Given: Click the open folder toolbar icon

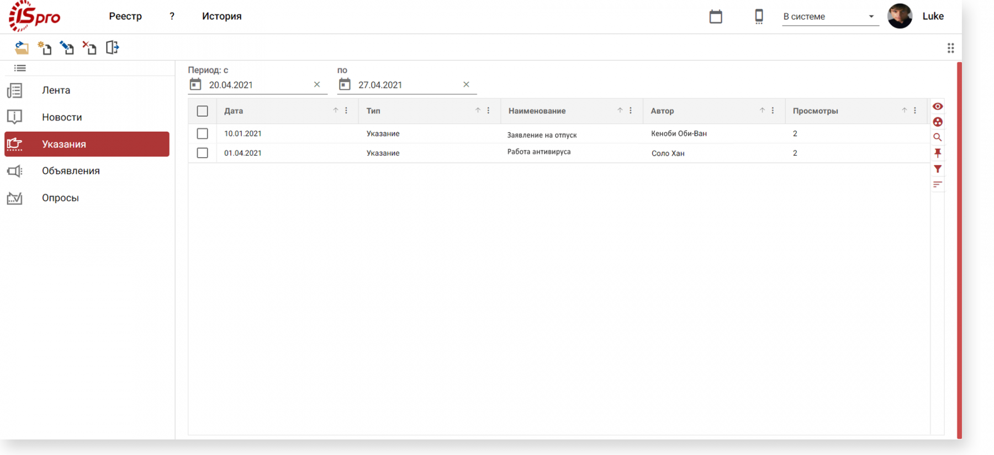Looking at the screenshot, I should point(22,48).
